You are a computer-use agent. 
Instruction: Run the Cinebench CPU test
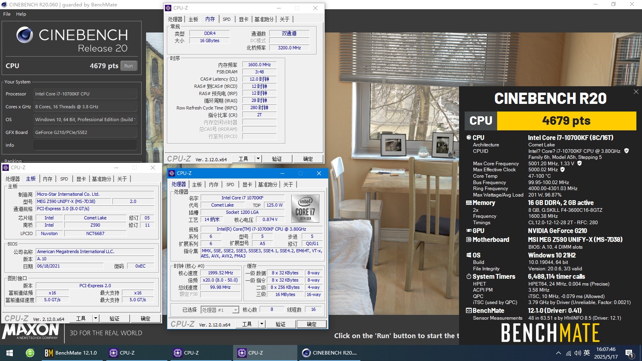tap(128, 66)
